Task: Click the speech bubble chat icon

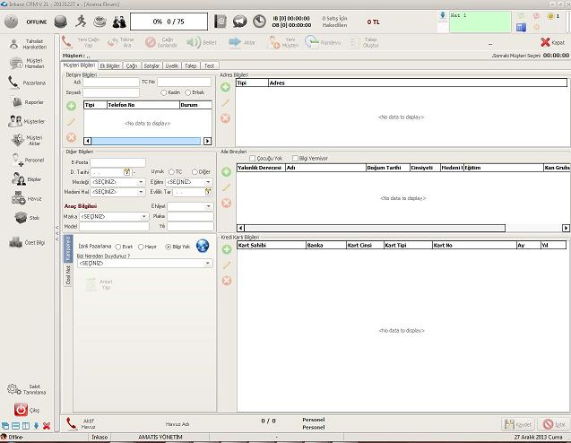Action: [239, 22]
